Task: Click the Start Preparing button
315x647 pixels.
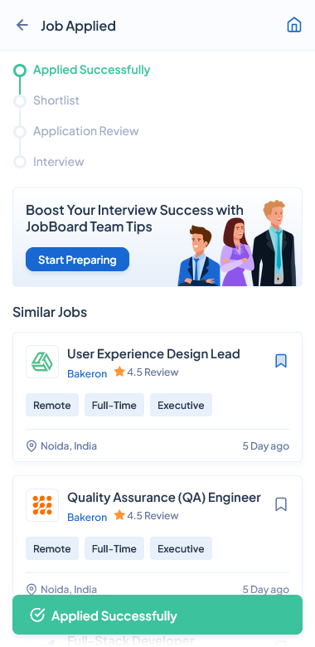Action: point(78,260)
